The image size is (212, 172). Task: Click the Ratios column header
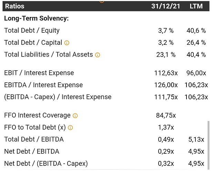[14, 6]
